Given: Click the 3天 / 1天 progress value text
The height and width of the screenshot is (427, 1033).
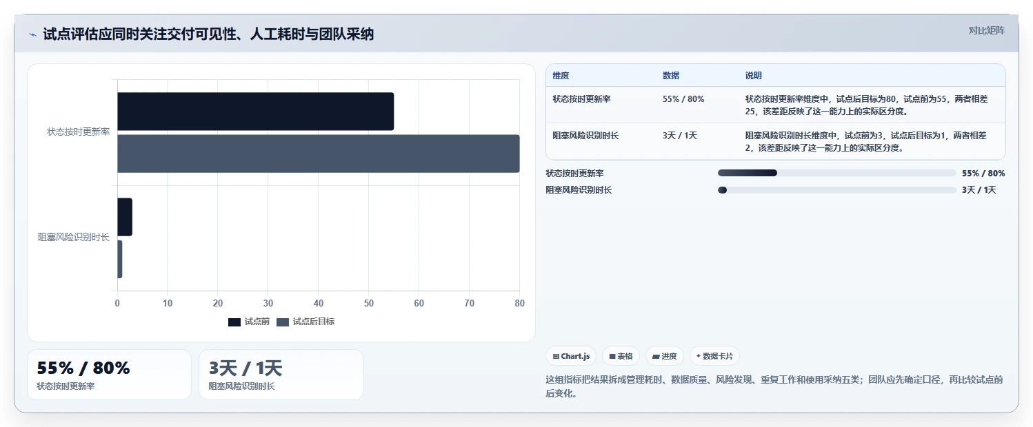Looking at the screenshot, I should (979, 190).
